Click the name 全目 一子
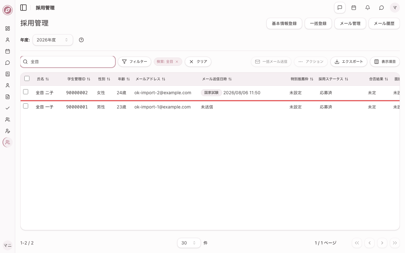The width and height of the screenshot is (405, 253). tap(45, 107)
